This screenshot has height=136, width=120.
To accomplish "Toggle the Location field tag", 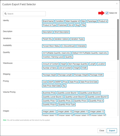I will pyautogui.click(x=101, y=64).
